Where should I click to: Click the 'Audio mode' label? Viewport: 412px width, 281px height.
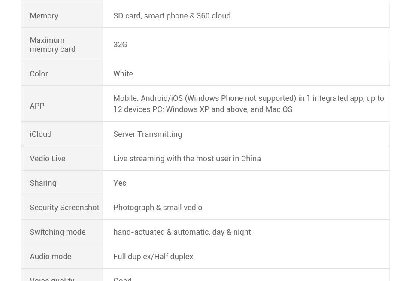(51, 256)
